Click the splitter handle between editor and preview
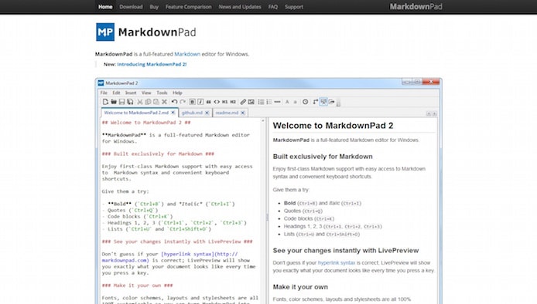Image resolution: width=537 pixels, height=304 pixels. click(x=267, y=218)
